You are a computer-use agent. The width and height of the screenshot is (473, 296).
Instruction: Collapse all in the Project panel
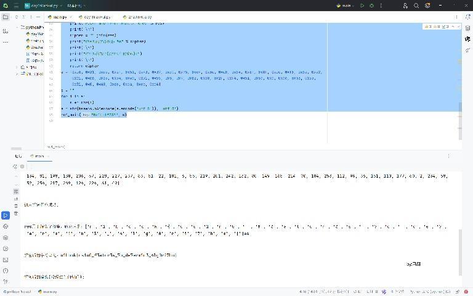[24, 17]
